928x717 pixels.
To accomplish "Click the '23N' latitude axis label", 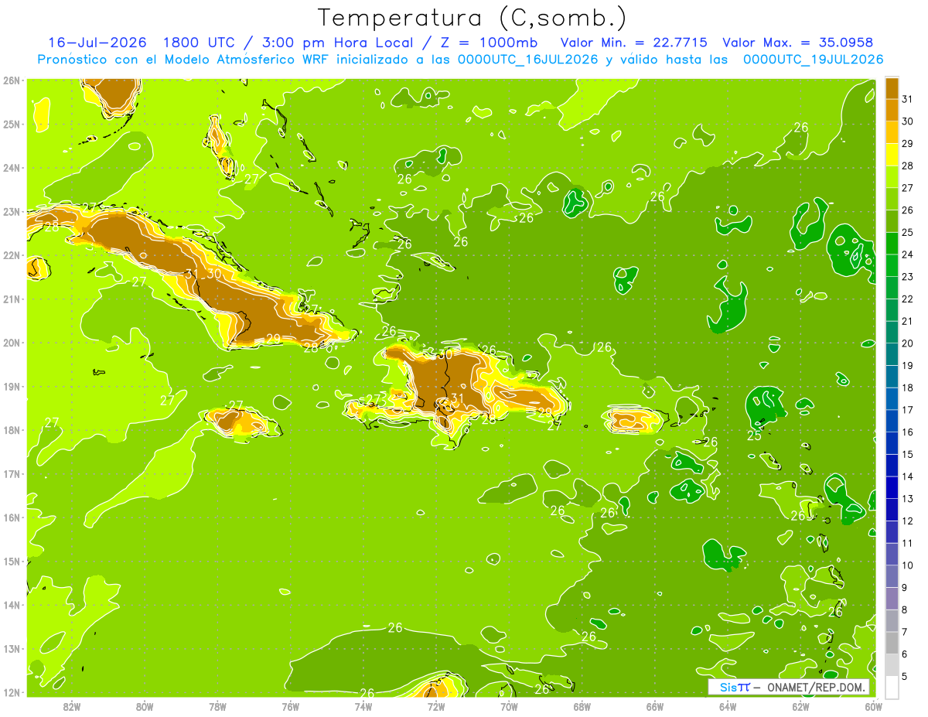I will 12,211.
